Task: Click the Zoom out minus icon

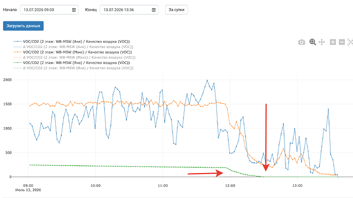Action: pos(342,42)
